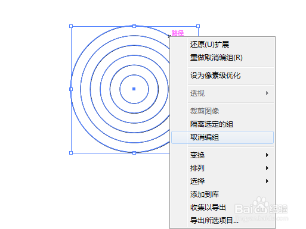Choose 还原(U)扩展 from context menu
Viewport: 306px width, 229px height.
(x=222, y=45)
